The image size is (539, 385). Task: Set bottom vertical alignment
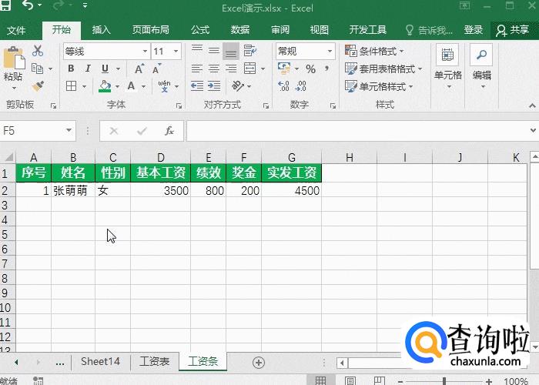click(231, 52)
